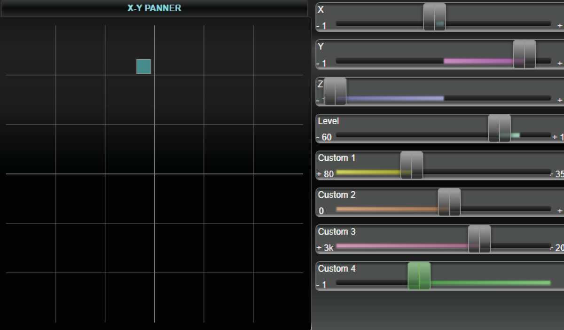This screenshot has height=330, width=564.
Task: Click the green filled track of Custom 4
Action: pos(489,283)
